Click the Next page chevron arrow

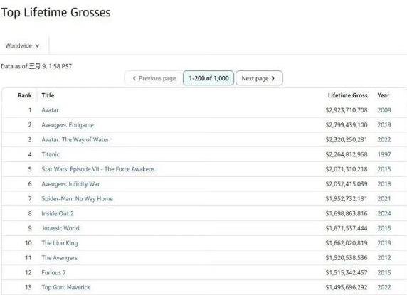click(273, 78)
